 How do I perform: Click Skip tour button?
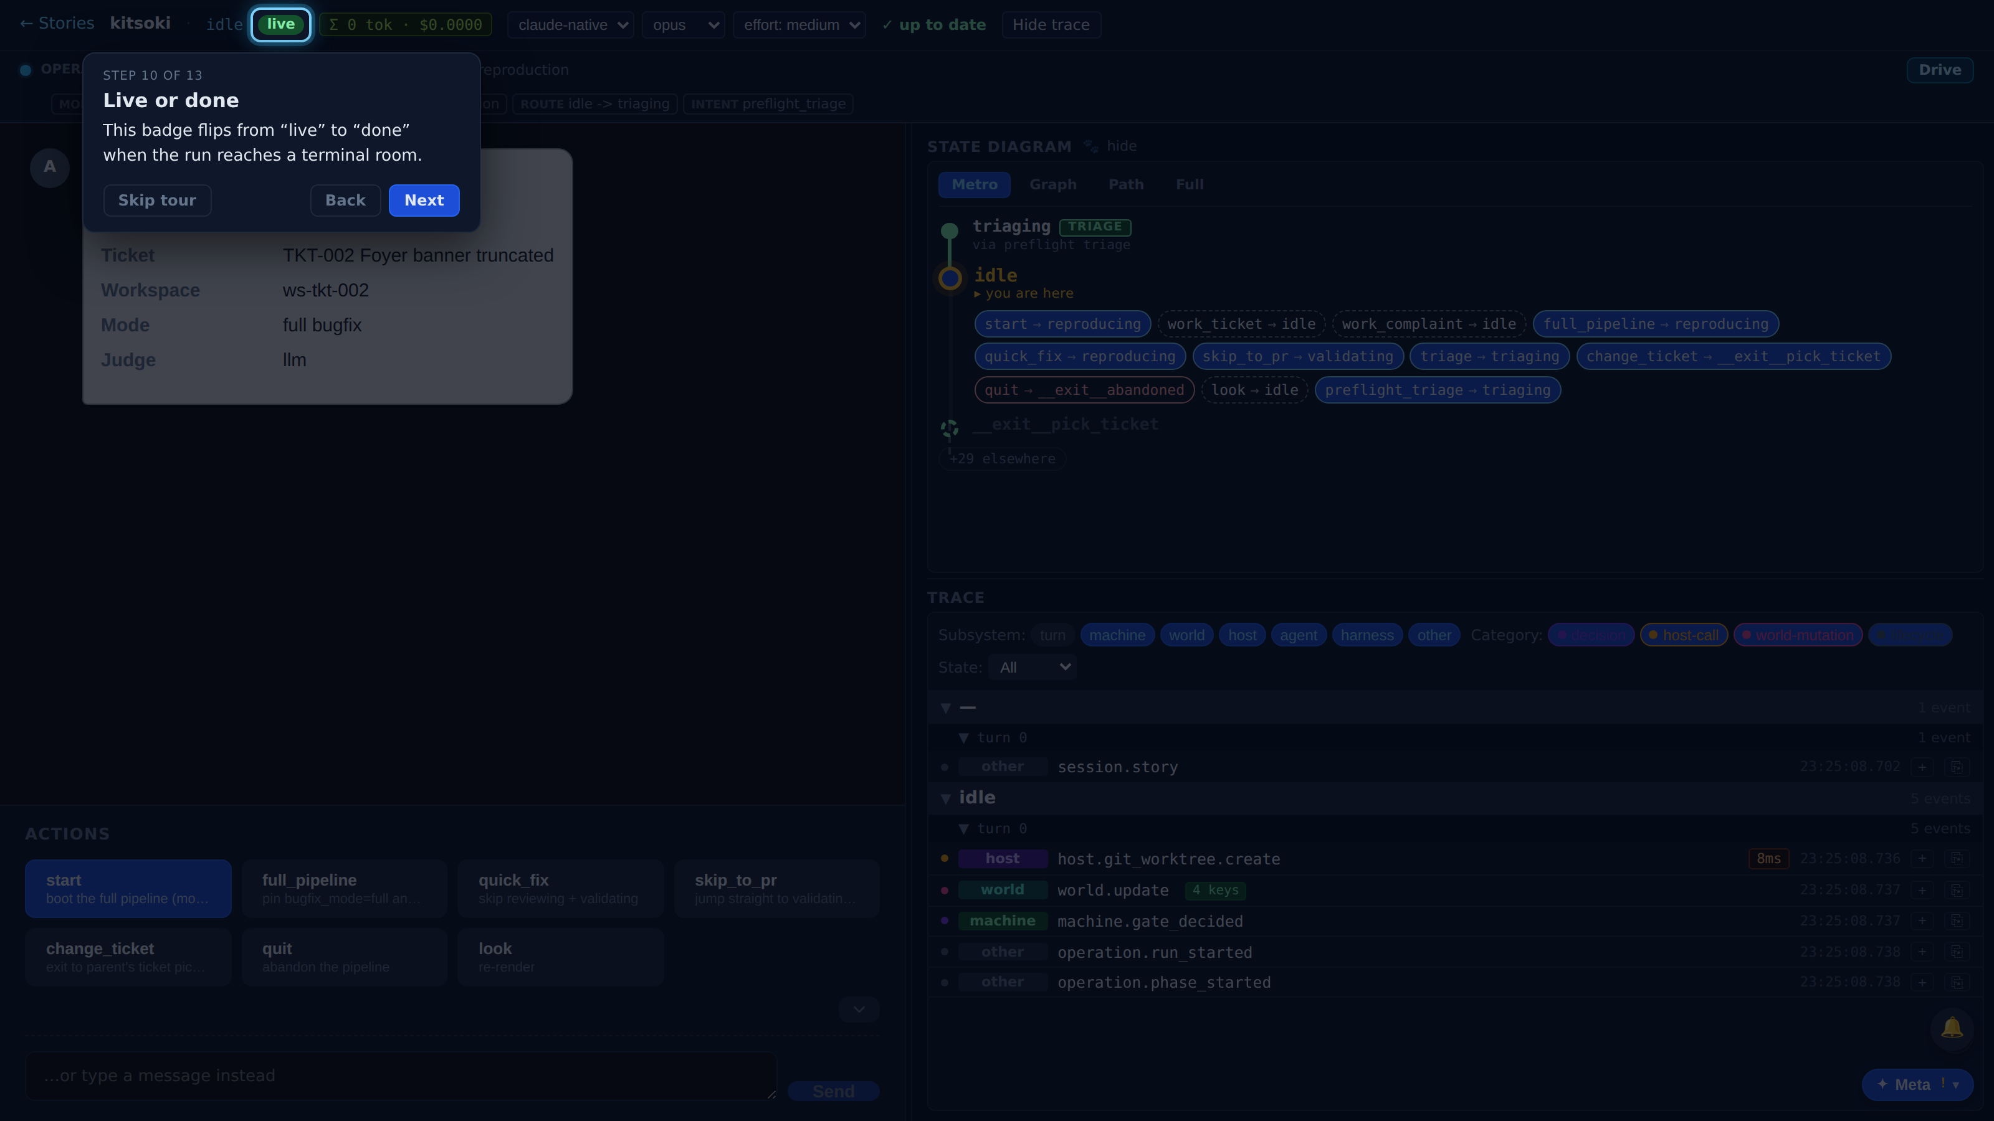coord(157,201)
